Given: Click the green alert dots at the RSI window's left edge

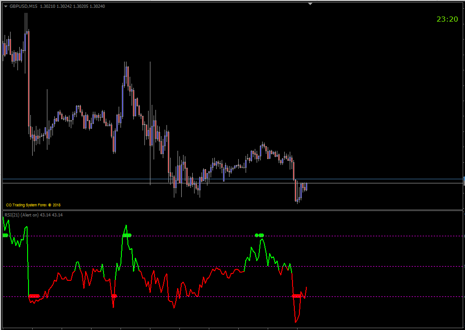Looking at the screenshot, I should [x=6, y=235].
